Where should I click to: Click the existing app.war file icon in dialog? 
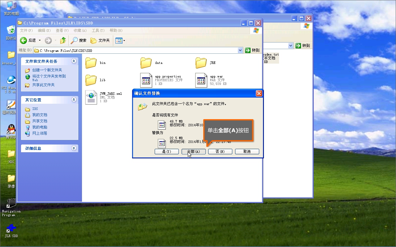pos(162,125)
